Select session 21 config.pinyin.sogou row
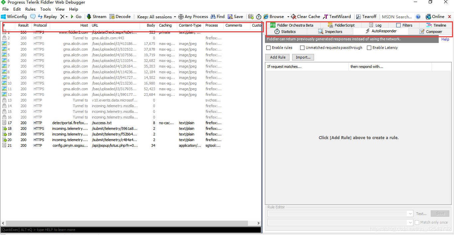This screenshot has height=235, width=454. pyautogui.click(x=131, y=145)
